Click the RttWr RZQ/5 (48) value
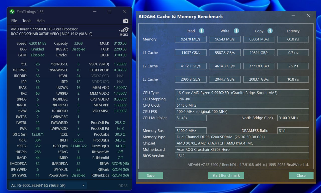321x193 pixels. pos(120,164)
